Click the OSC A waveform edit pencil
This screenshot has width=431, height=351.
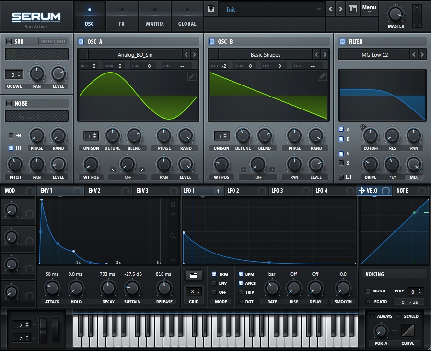(192, 76)
